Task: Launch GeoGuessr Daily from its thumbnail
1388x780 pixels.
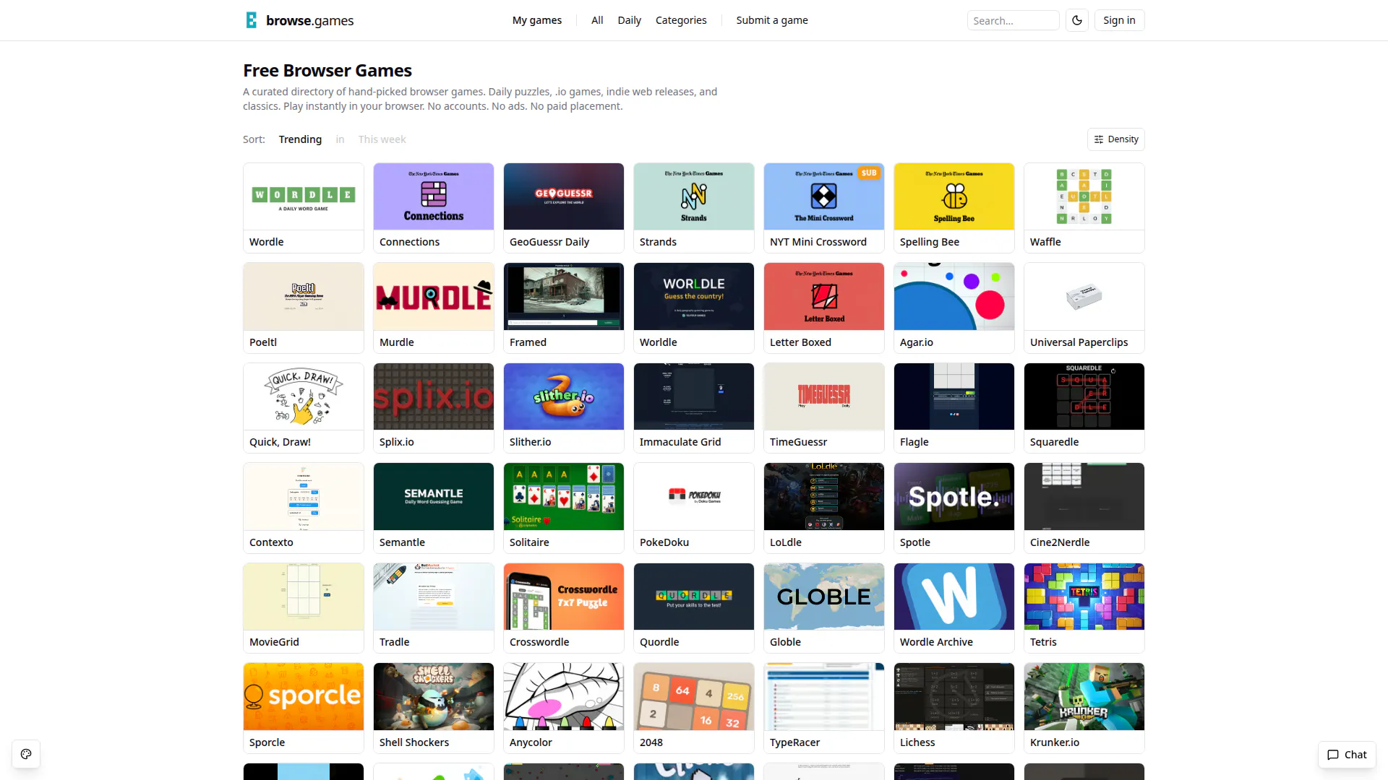Action: click(564, 196)
